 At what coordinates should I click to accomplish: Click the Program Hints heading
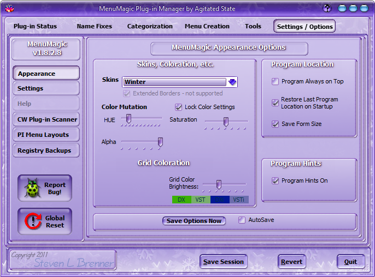(296, 164)
